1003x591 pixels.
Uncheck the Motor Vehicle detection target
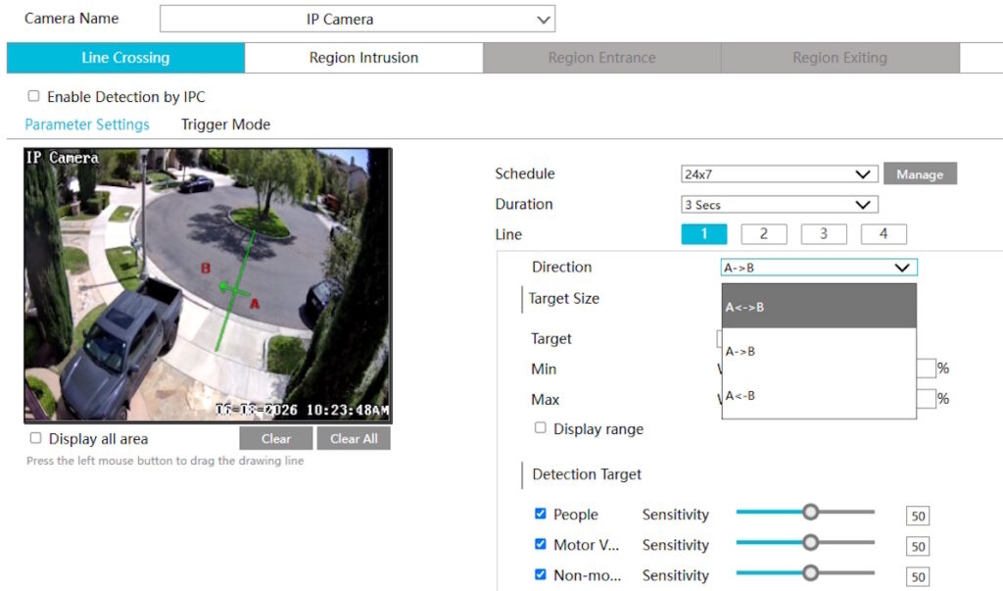tap(541, 544)
